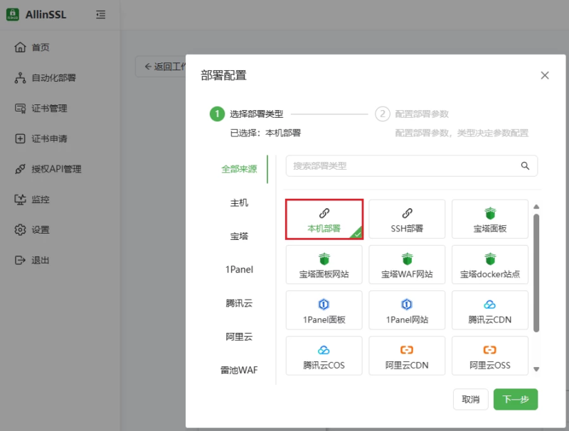Viewport: 569px width, 431px height.
Task: Click the 下一步 button
Action: tap(515, 399)
